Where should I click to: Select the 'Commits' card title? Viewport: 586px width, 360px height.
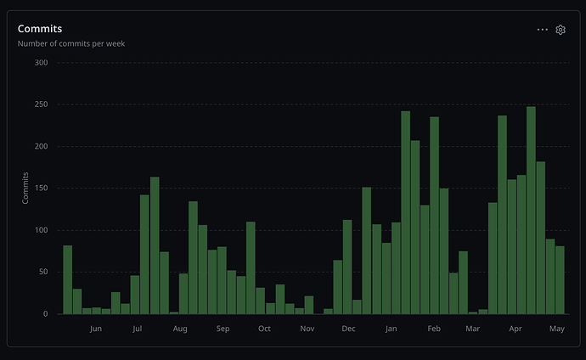click(40, 29)
